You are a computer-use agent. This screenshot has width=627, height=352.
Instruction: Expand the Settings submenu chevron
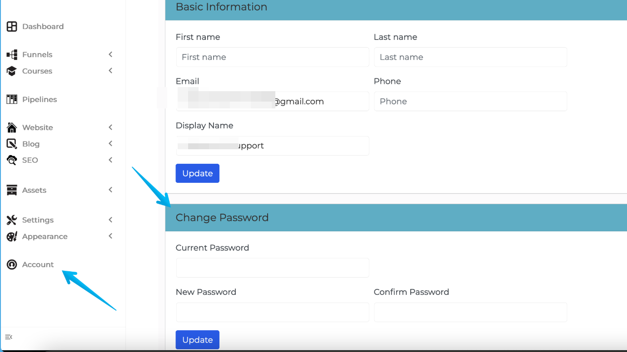pos(110,220)
